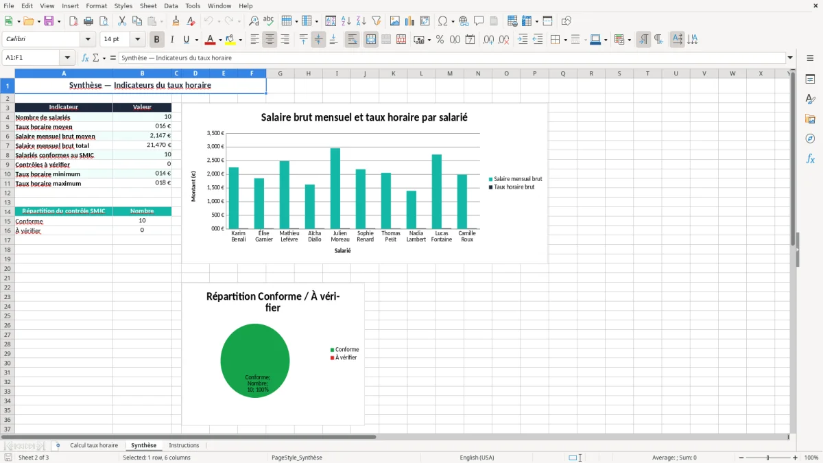Open Print Preview toggle
This screenshot has height=463, width=823.
coord(104,21)
